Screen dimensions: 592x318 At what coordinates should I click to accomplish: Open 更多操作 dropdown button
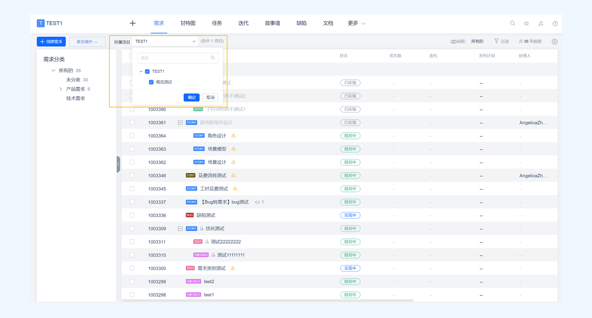(x=87, y=42)
